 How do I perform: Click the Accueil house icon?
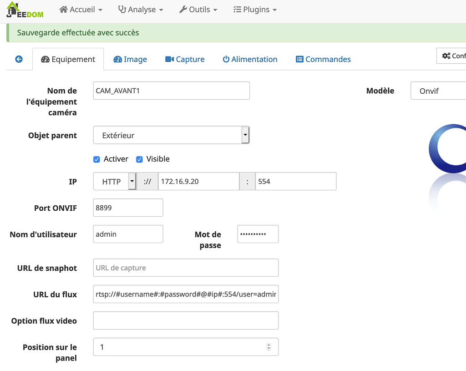(x=63, y=10)
